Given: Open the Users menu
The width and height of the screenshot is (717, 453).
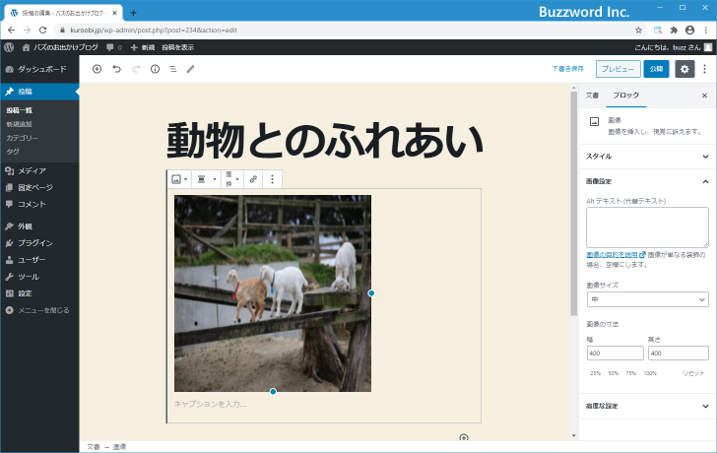Looking at the screenshot, I should (x=39, y=260).
